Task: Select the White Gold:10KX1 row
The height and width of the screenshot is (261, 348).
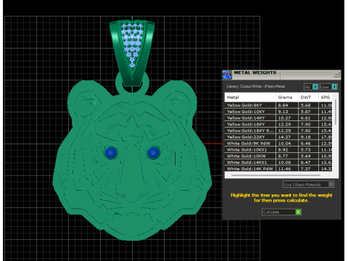Action: click(279, 149)
